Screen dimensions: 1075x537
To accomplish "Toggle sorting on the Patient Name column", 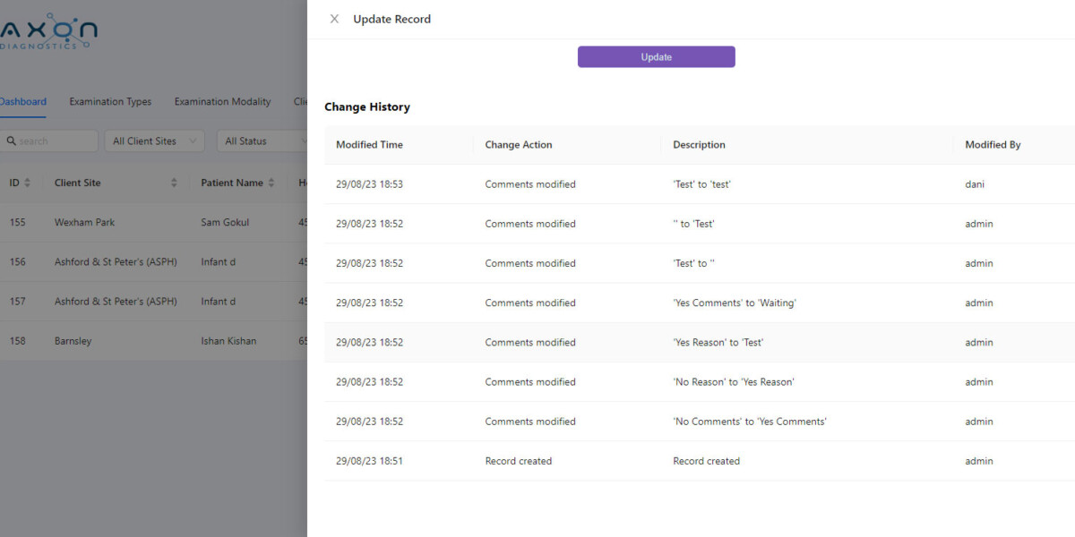I will coord(272,182).
